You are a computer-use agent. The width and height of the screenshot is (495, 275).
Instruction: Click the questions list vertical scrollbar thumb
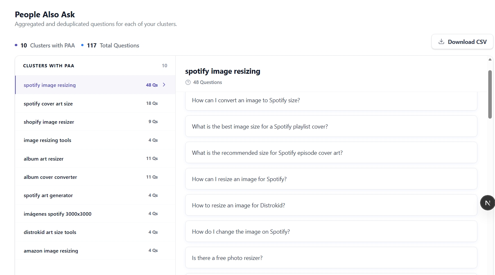pos(490,94)
